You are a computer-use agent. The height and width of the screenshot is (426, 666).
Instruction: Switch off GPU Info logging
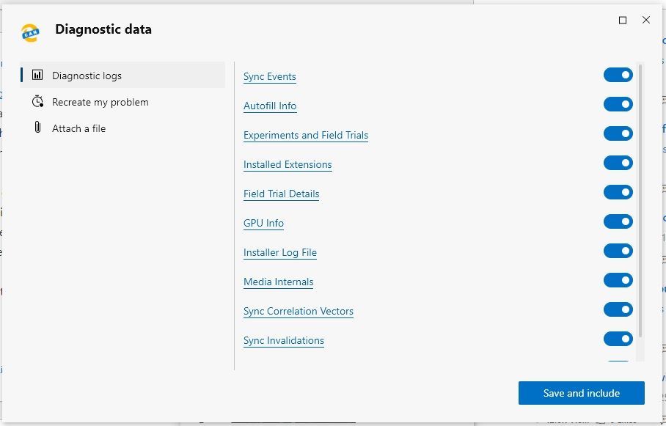pos(618,221)
